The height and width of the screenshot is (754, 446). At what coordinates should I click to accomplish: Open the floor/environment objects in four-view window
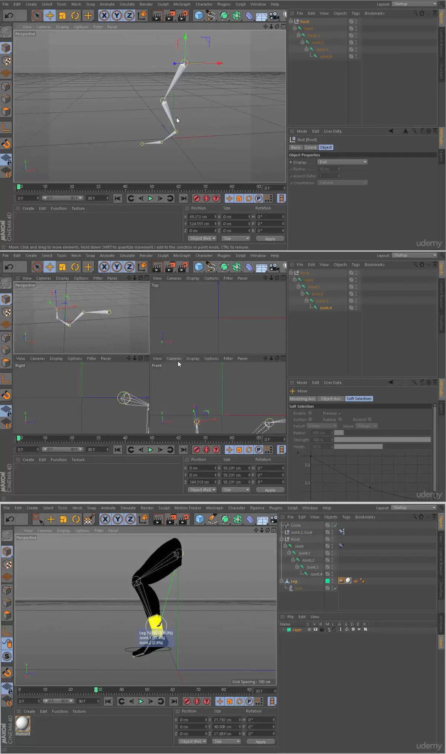pos(261,267)
